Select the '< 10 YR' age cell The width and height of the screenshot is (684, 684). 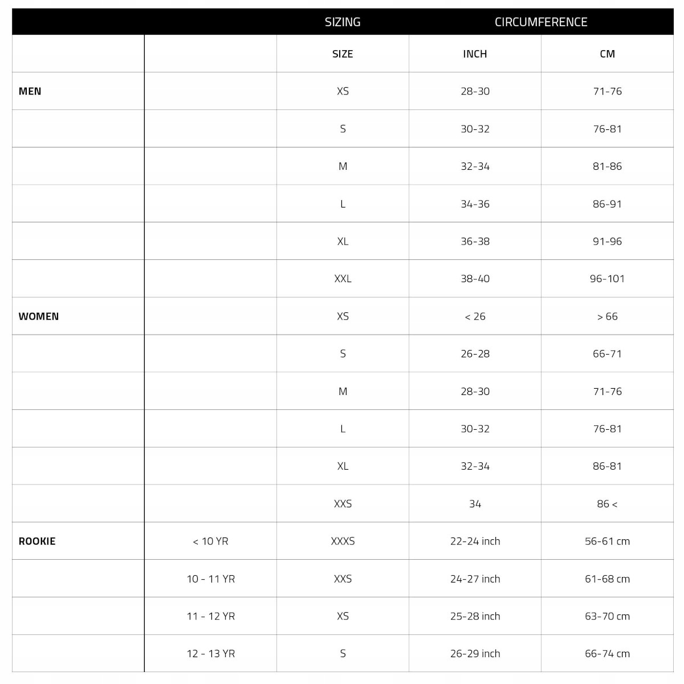tap(210, 541)
